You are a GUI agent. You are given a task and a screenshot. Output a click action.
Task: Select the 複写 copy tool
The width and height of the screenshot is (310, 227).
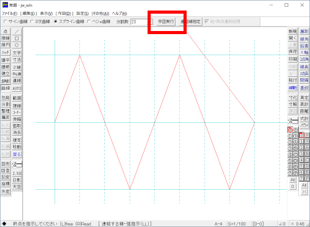pos(17,140)
